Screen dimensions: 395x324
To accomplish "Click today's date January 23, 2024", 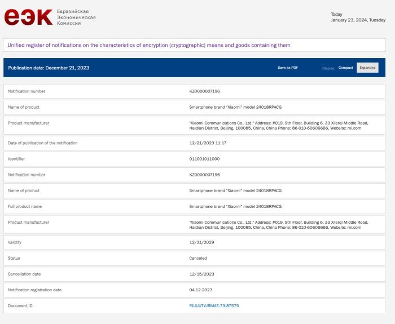I will click(x=358, y=20).
